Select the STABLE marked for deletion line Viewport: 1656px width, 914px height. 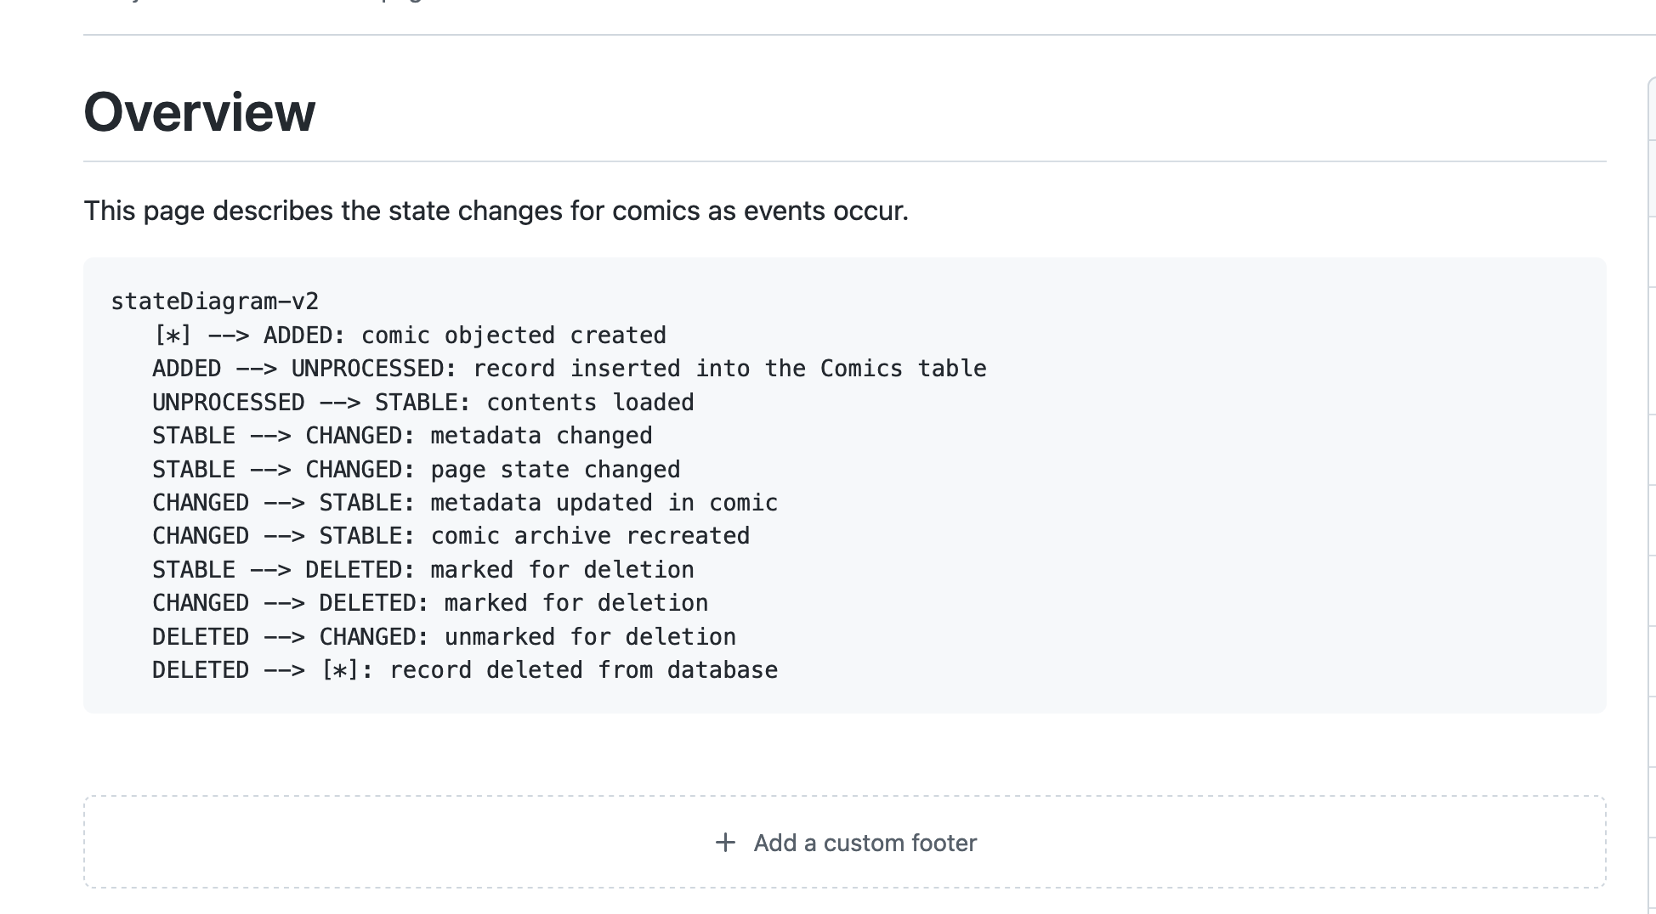423,569
